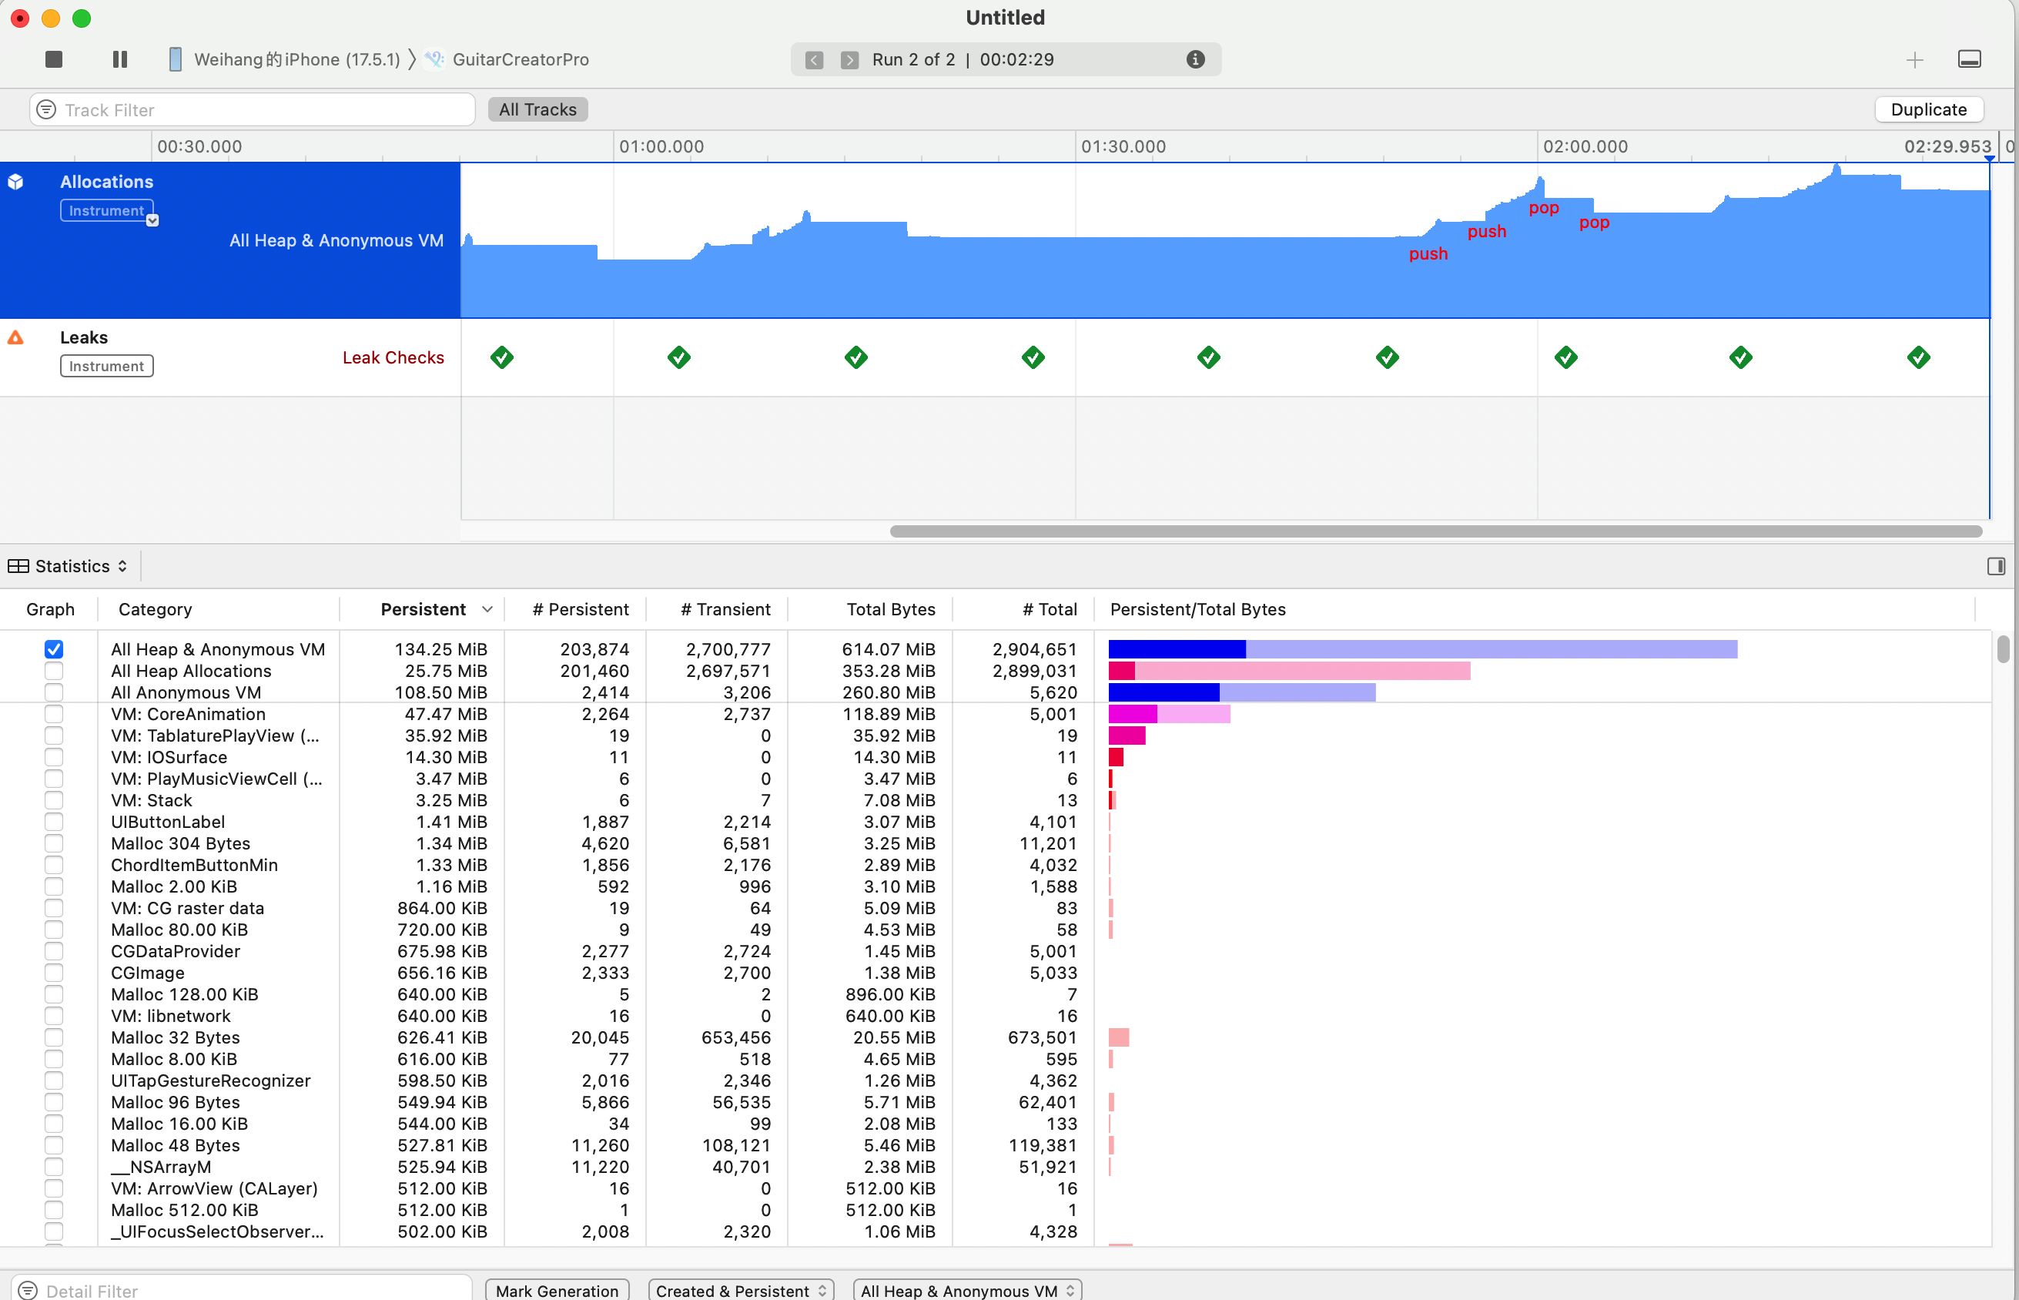Click the first leak check mark
Screen dimensions: 2019x1300
501,358
